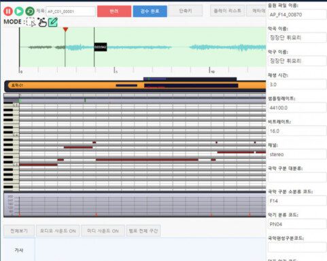Switch to the hand pointer mode icon

point(42,22)
